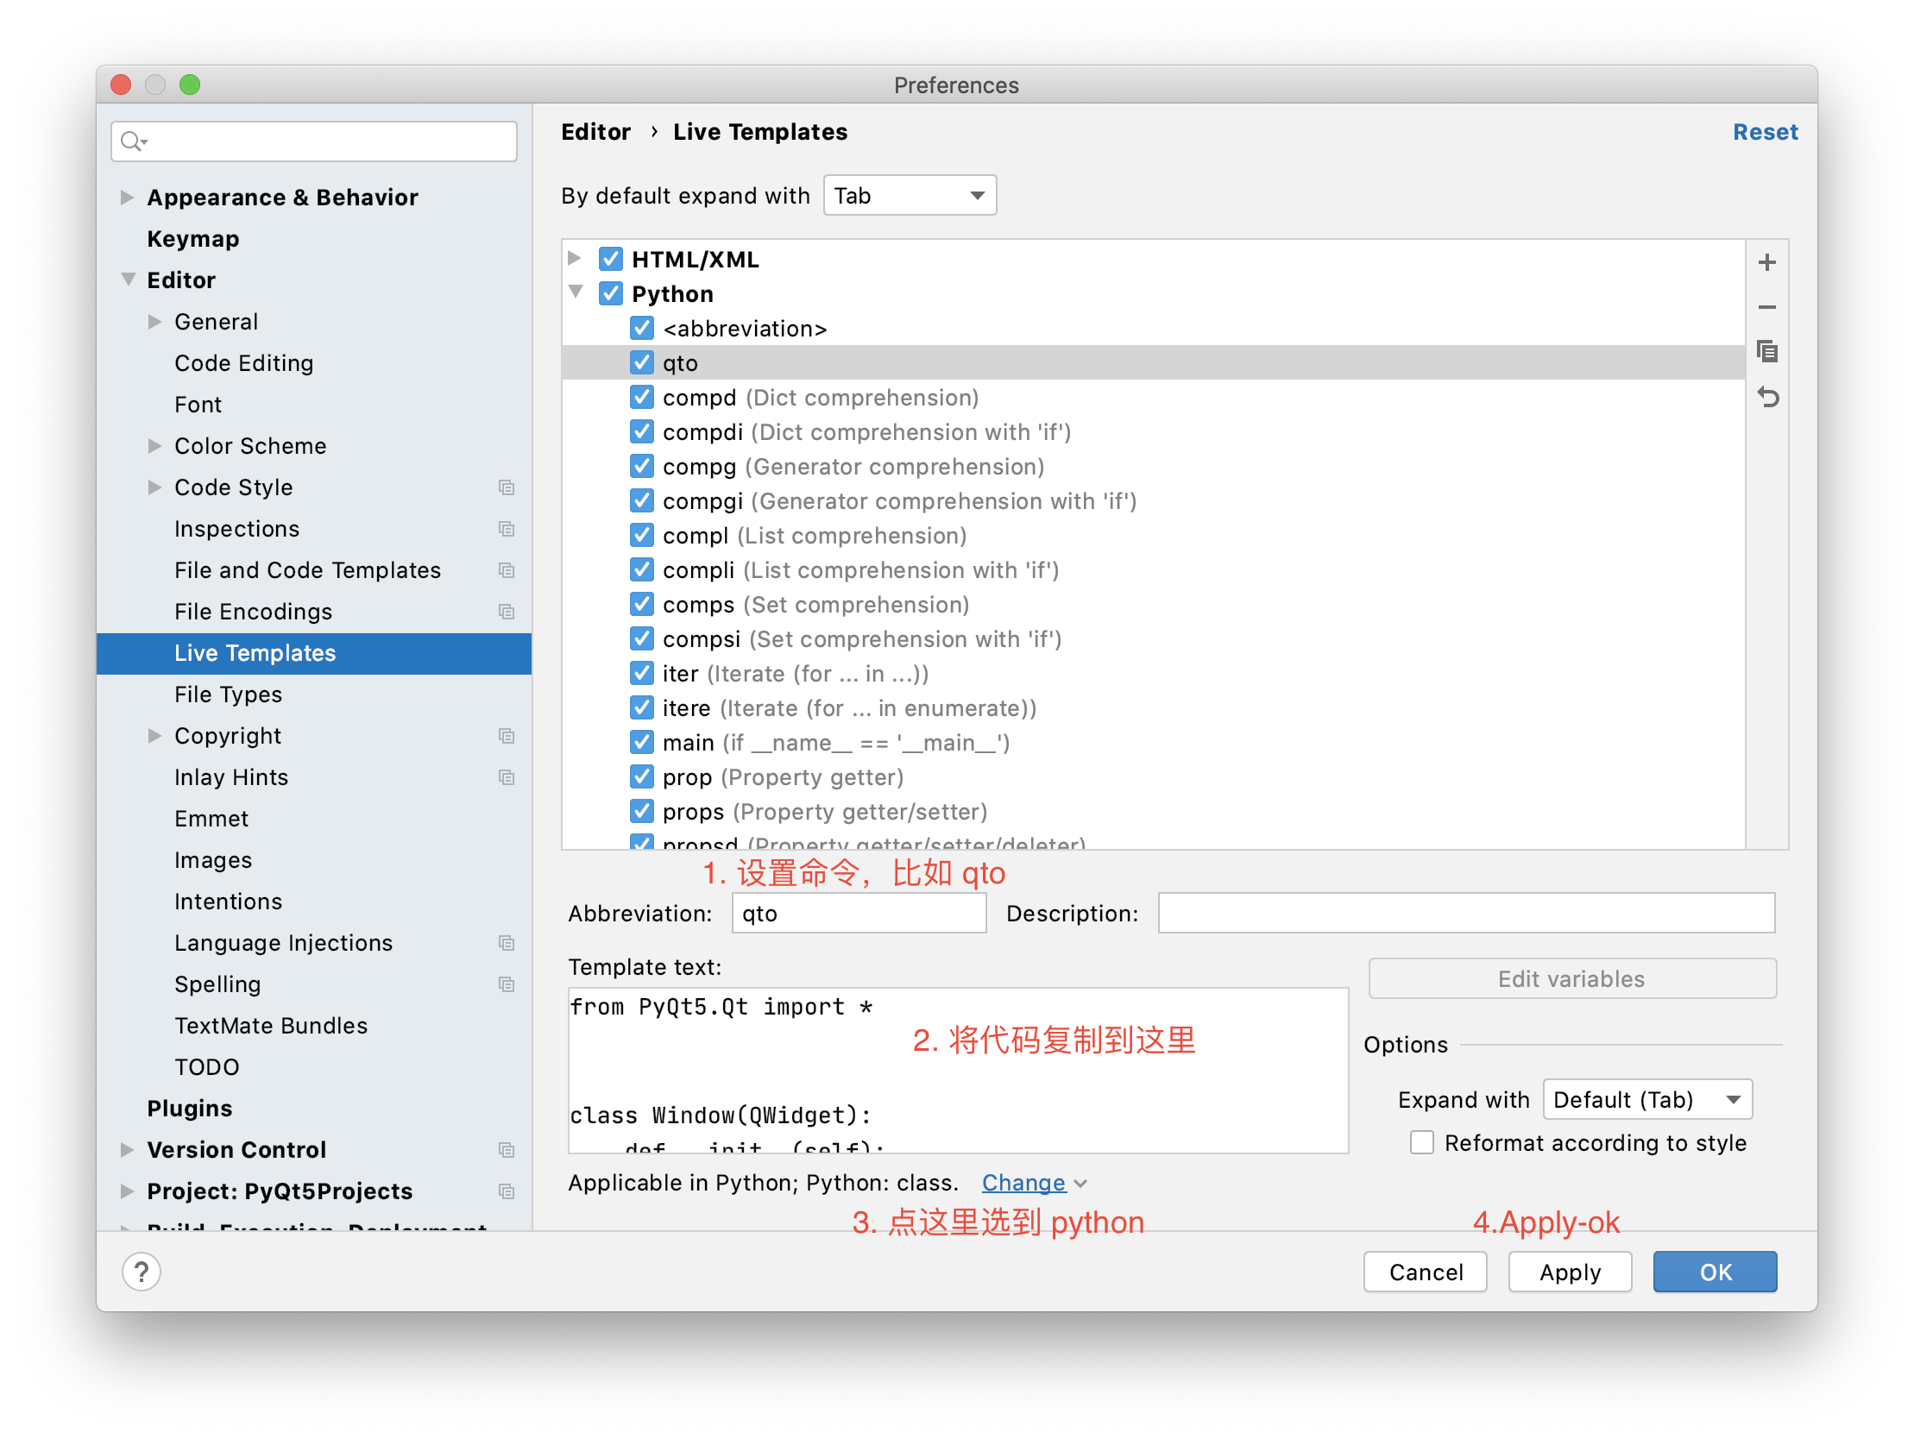1914x1439 pixels.
Task: Expand Appearance & Behavior section
Action: [127, 198]
